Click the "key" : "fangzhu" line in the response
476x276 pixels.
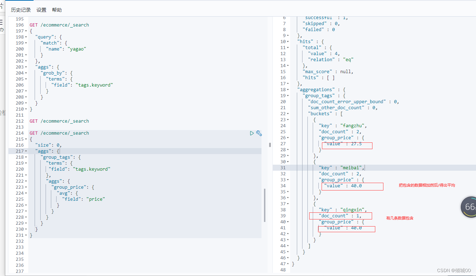pyautogui.click(x=343, y=126)
